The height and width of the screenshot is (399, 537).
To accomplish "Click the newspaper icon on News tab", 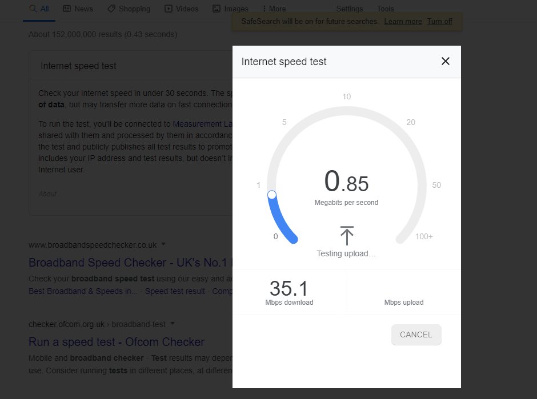I will point(67,9).
